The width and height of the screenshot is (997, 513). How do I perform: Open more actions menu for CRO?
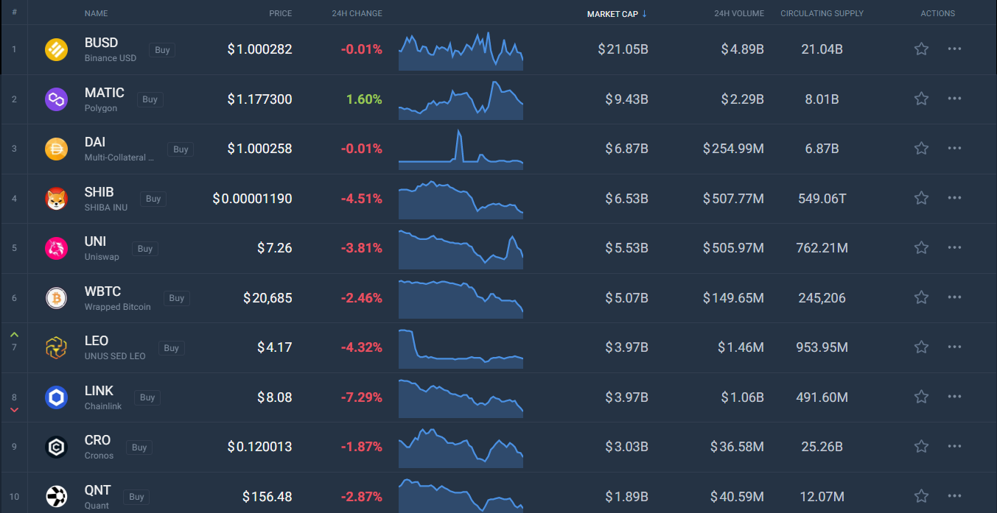(x=954, y=446)
